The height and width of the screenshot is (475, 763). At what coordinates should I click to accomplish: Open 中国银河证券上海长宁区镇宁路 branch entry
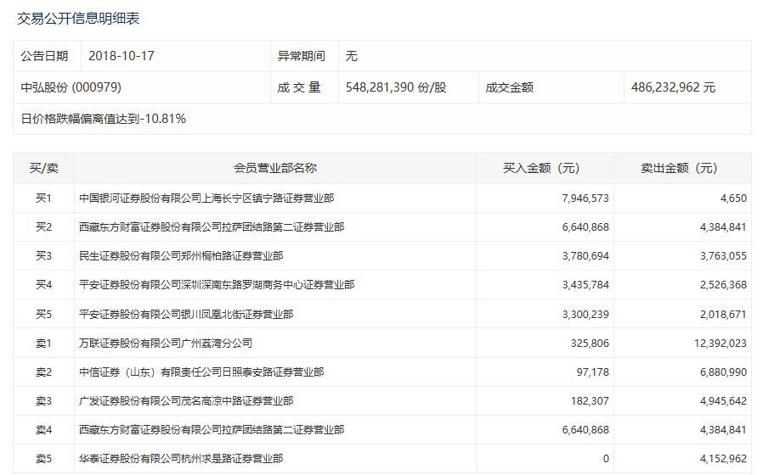click(206, 198)
